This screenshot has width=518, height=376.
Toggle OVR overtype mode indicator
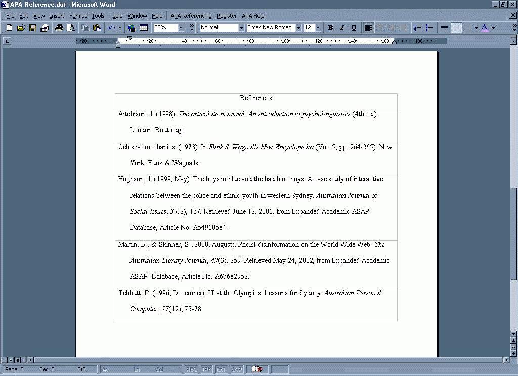(x=236, y=369)
